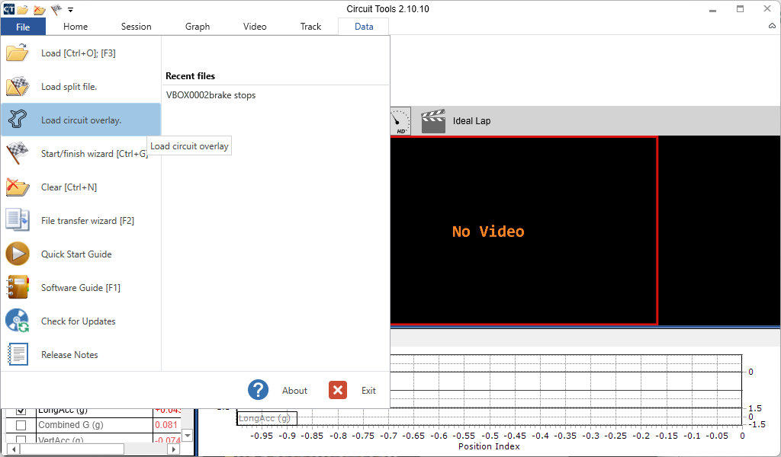Open the quick access toolbar customize dropdown

click(71, 9)
